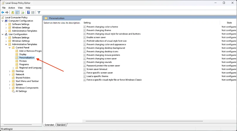Maximize the Local Group Policy Editor window
The width and height of the screenshot is (237, 131).
224,3
